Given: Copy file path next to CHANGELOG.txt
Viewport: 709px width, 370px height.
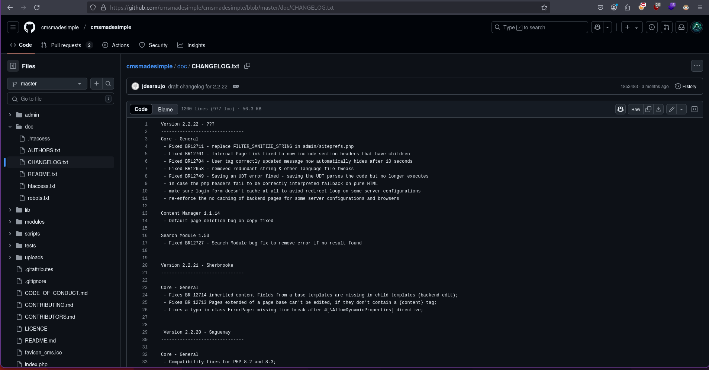Looking at the screenshot, I should click(x=247, y=66).
